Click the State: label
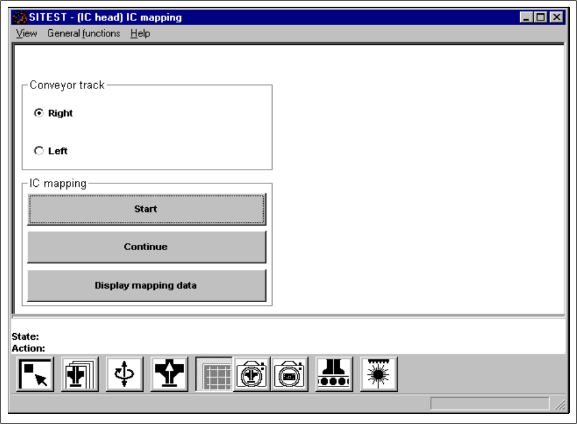577x424 pixels. tap(25, 337)
